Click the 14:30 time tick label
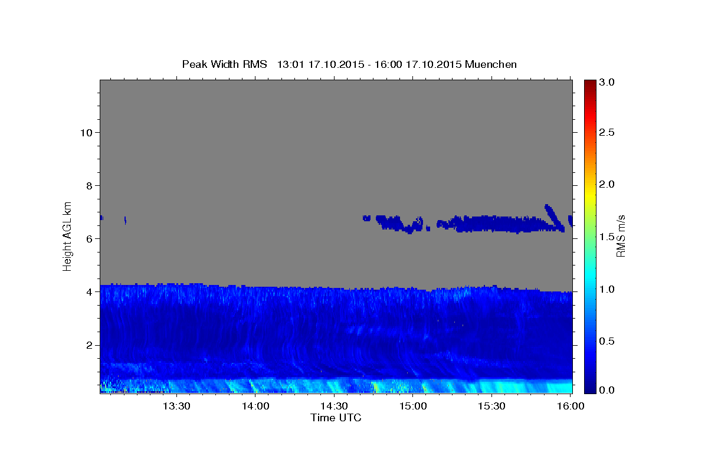This screenshot has width=708, height=472. click(334, 406)
